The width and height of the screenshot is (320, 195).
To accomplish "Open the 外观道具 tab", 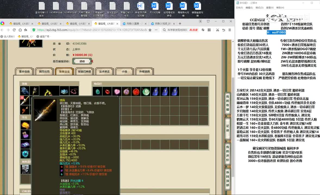I will [x=144, y=71].
